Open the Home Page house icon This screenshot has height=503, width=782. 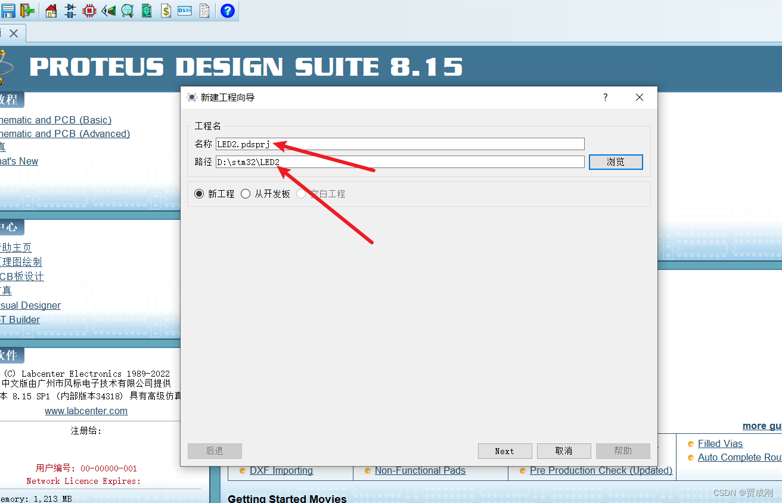(51, 10)
